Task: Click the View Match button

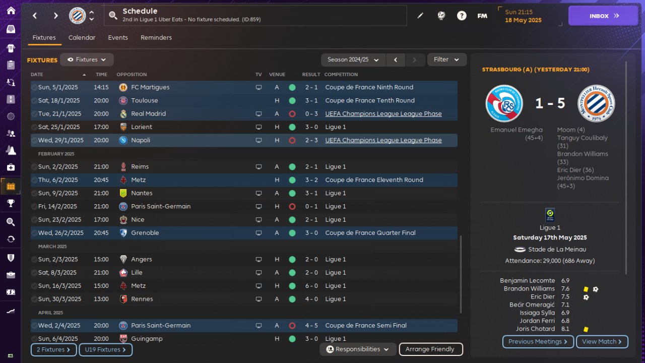Action: pos(602,341)
